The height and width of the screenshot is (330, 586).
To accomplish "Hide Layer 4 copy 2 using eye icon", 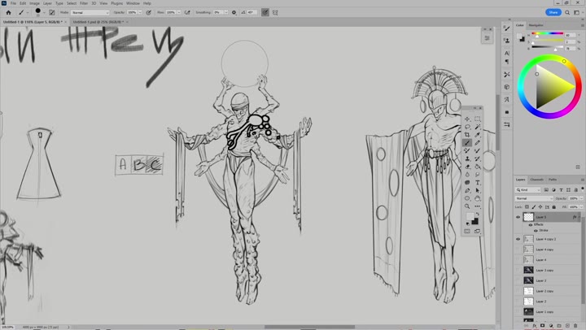I will point(518,239).
